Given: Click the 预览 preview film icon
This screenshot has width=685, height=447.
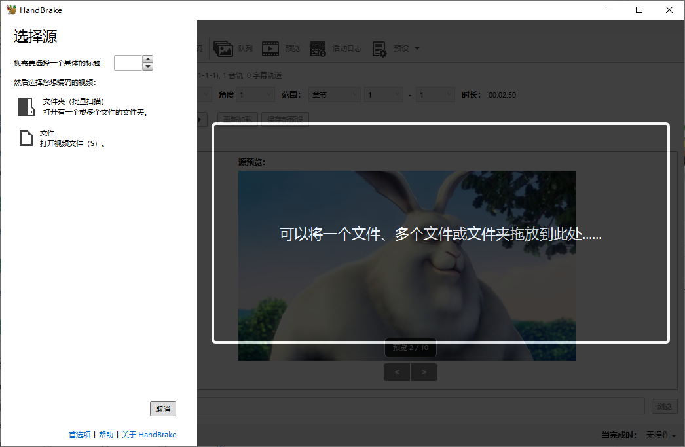Looking at the screenshot, I should tap(270, 48).
